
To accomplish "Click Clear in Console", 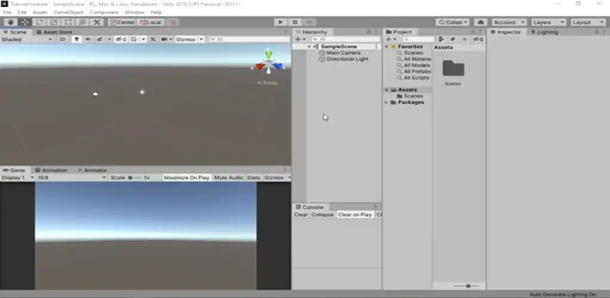I will [301, 215].
